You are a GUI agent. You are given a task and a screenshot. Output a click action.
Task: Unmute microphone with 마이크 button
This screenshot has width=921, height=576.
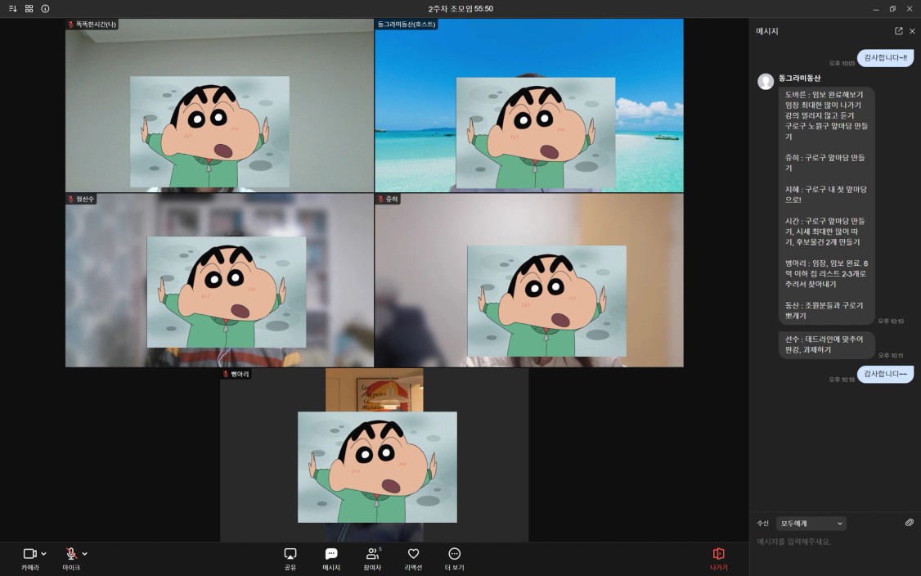(x=71, y=558)
